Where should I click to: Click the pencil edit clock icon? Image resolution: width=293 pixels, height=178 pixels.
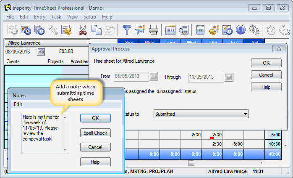click(228, 30)
